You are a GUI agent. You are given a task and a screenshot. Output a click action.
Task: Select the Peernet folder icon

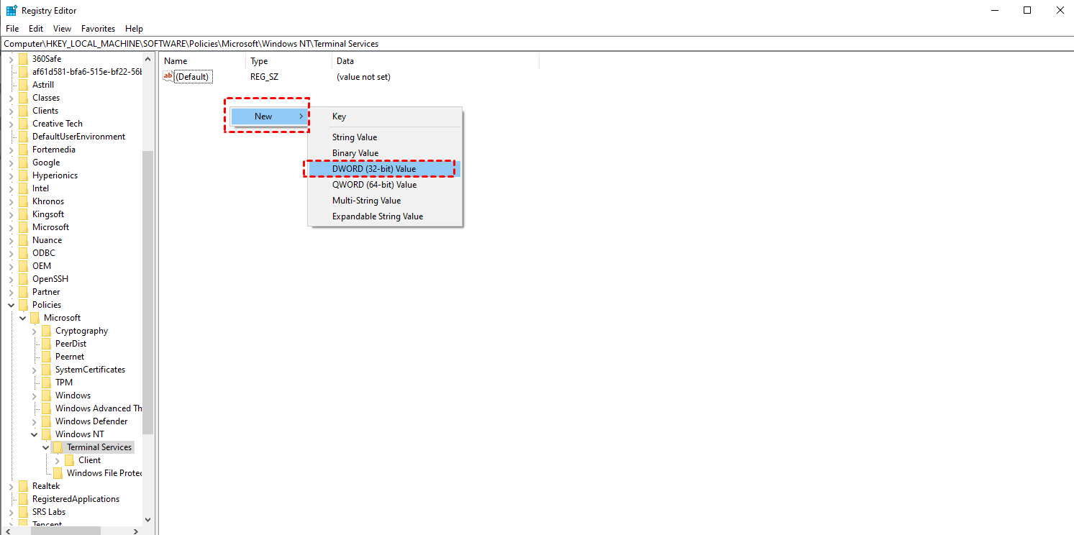47,357
